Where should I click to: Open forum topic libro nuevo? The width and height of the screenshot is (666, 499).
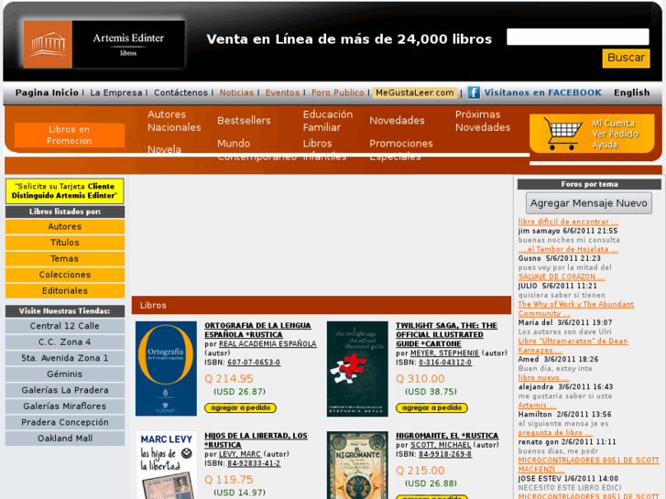tap(543, 377)
